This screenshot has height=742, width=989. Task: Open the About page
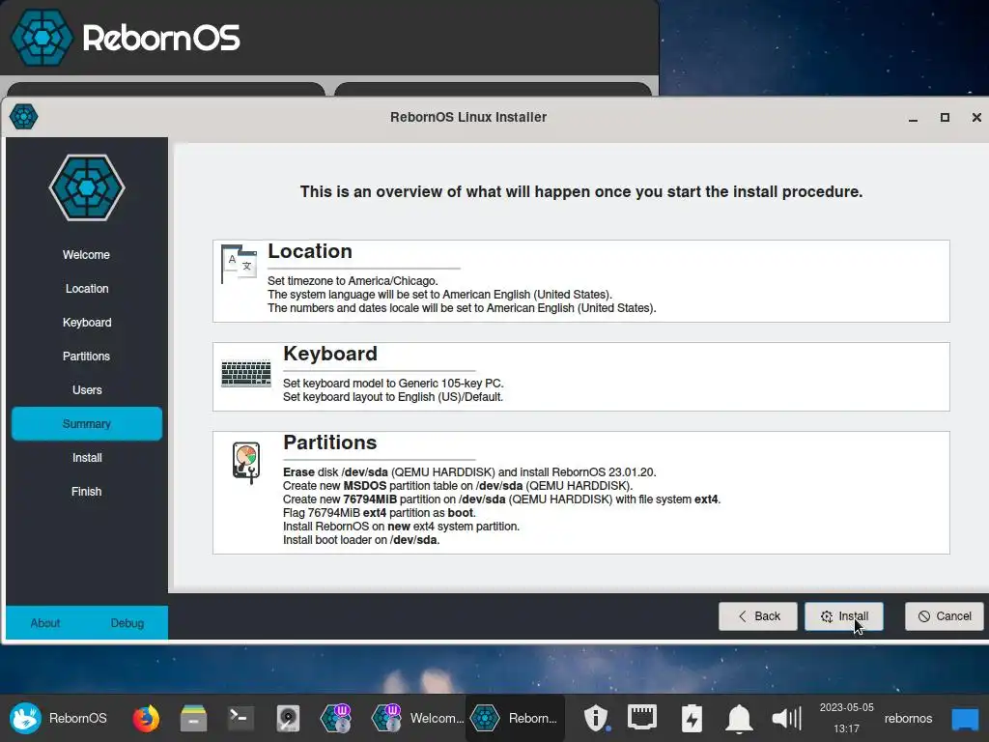click(45, 623)
